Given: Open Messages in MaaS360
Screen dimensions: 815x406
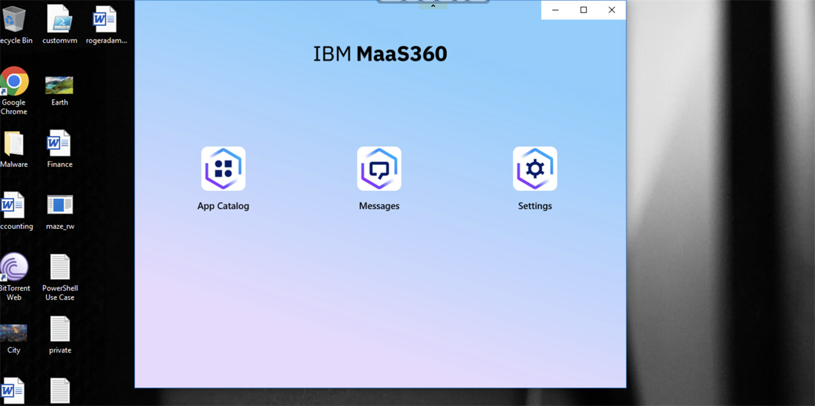Looking at the screenshot, I should [x=379, y=168].
